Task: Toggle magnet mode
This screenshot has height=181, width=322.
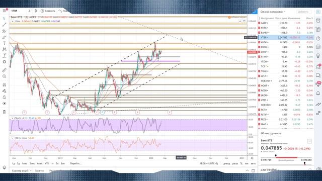Action: click(5, 85)
